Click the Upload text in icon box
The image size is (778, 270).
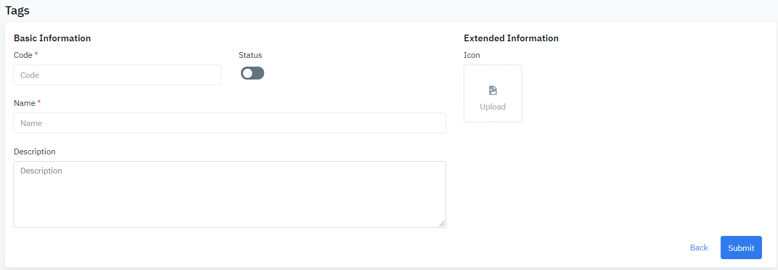point(493,107)
